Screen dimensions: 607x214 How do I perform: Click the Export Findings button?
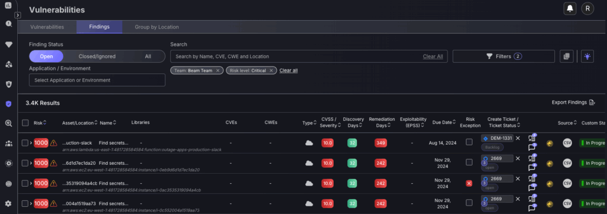[573, 103]
